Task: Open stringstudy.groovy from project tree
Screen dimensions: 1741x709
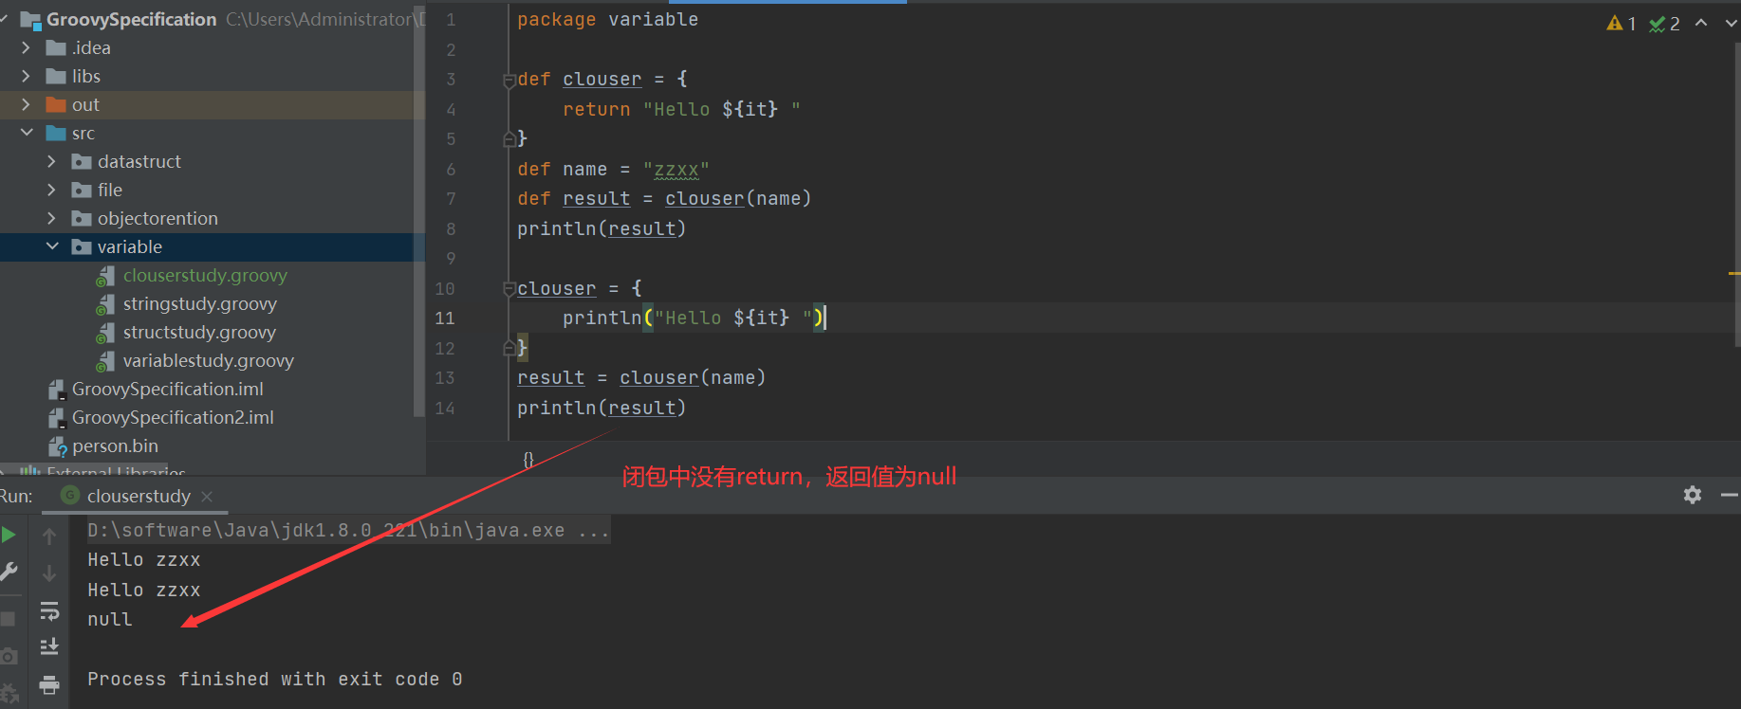Action: pyautogui.click(x=199, y=304)
